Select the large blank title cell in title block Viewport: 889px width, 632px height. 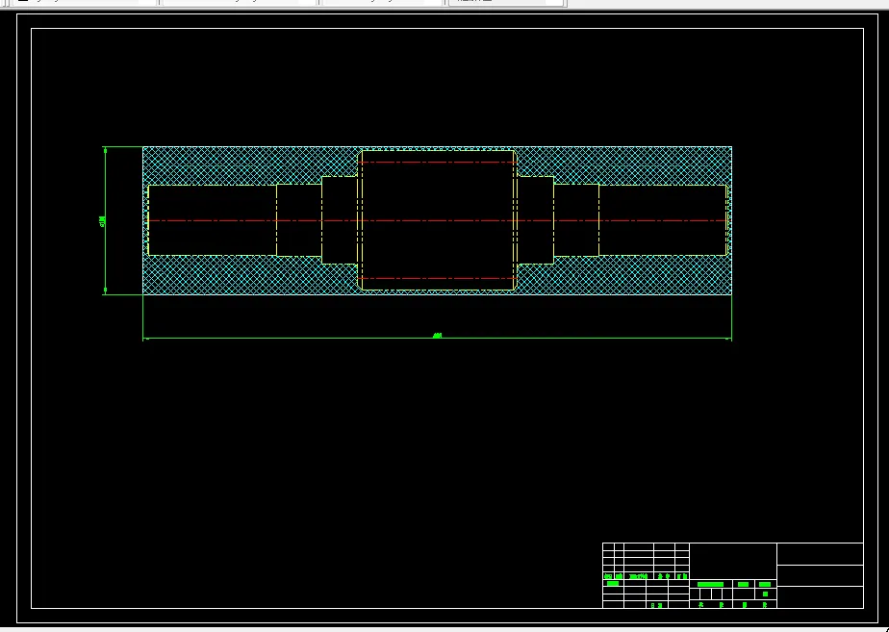pos(732,561)
